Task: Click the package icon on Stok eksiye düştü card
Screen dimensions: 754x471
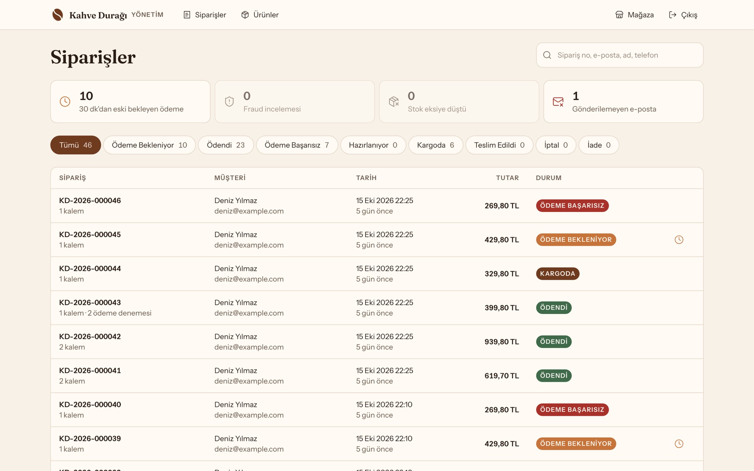Action: (x=394, y=101)
